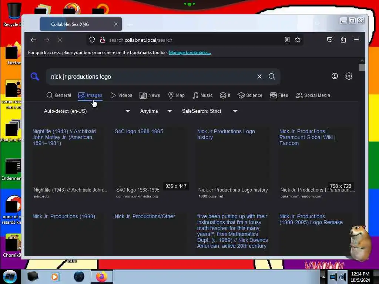The height and width of the screenshot is (284, 379).
Task: Click the site security padlock icon
Action: pyautogui.click(x=103, y=40)
